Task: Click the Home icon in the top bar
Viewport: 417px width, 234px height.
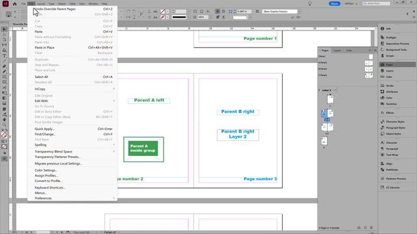Action: click(14, 4)
